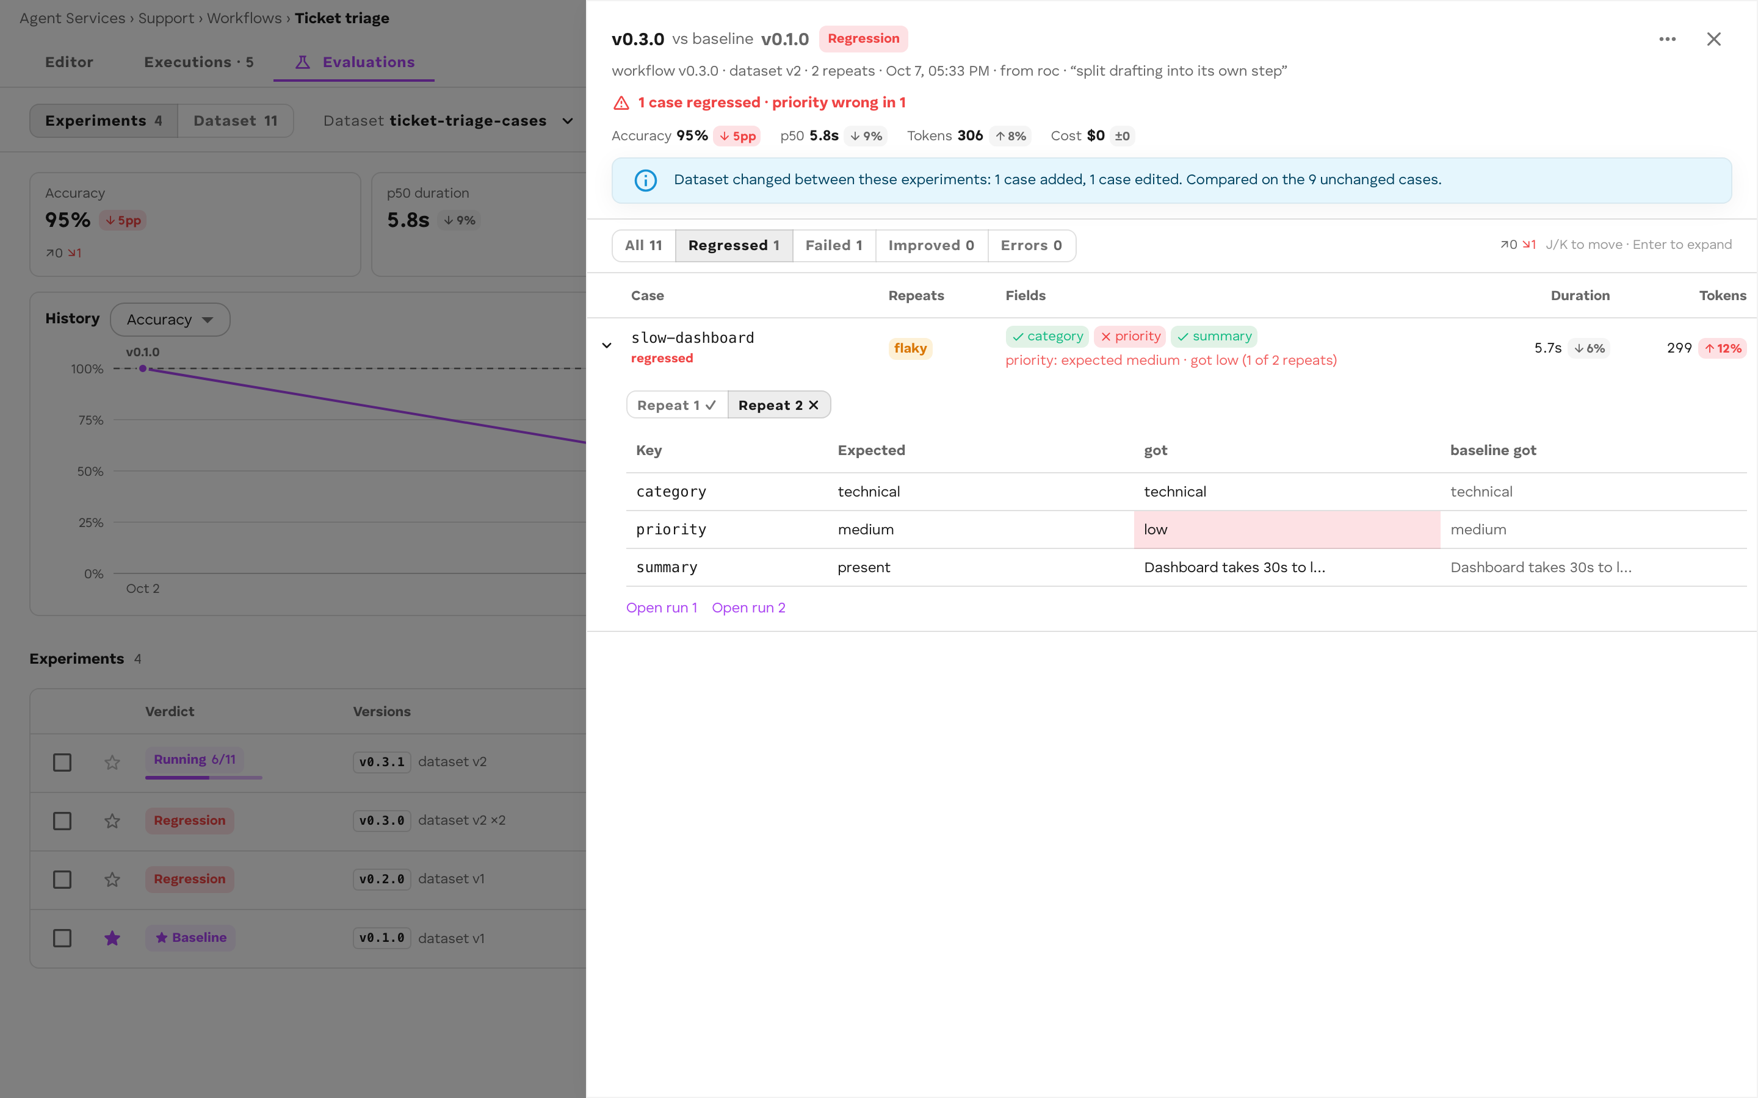Click the passing summary field chip
1758x1098 pixels.
[1214, 336]
